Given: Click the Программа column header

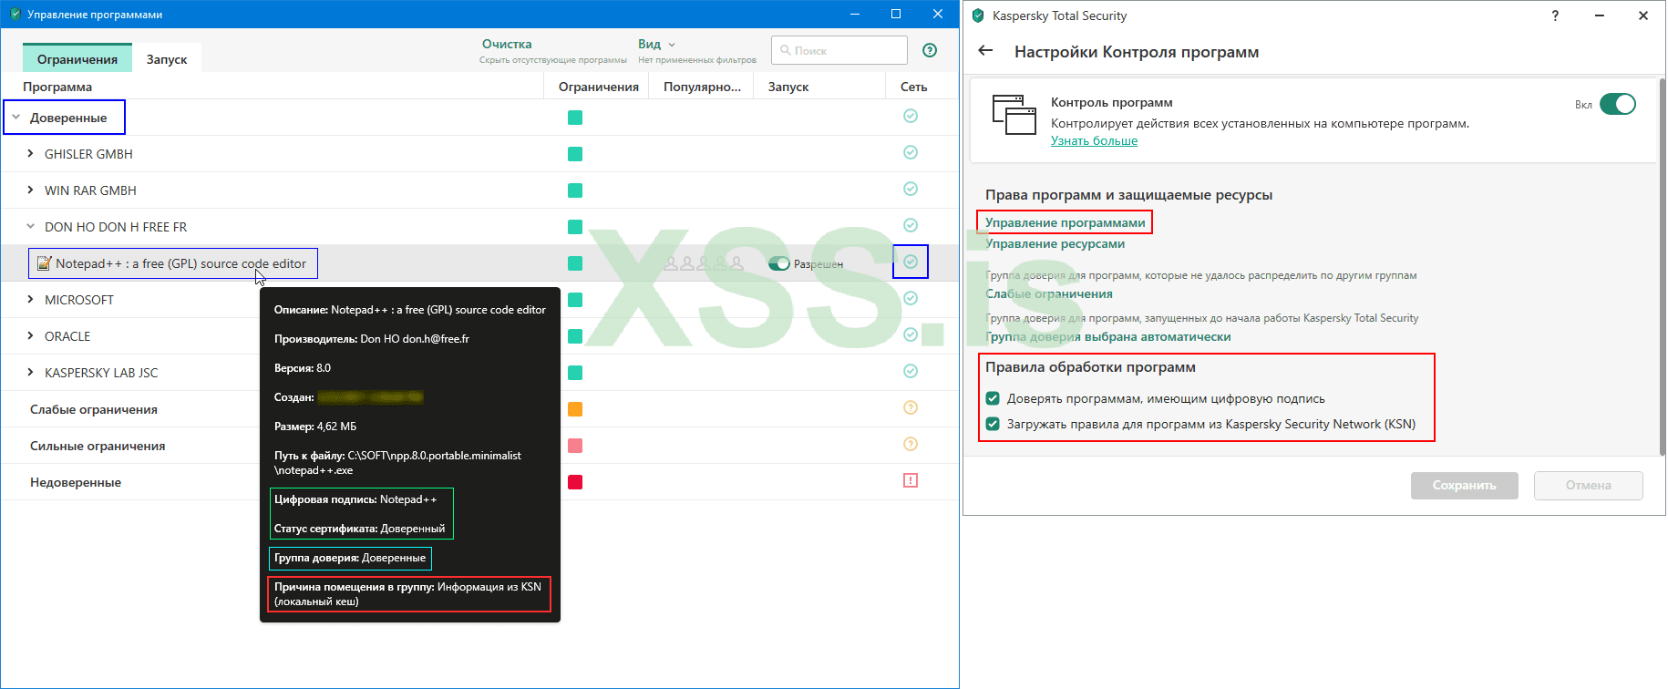Looking at the screenshot, I should click(57, 87).
